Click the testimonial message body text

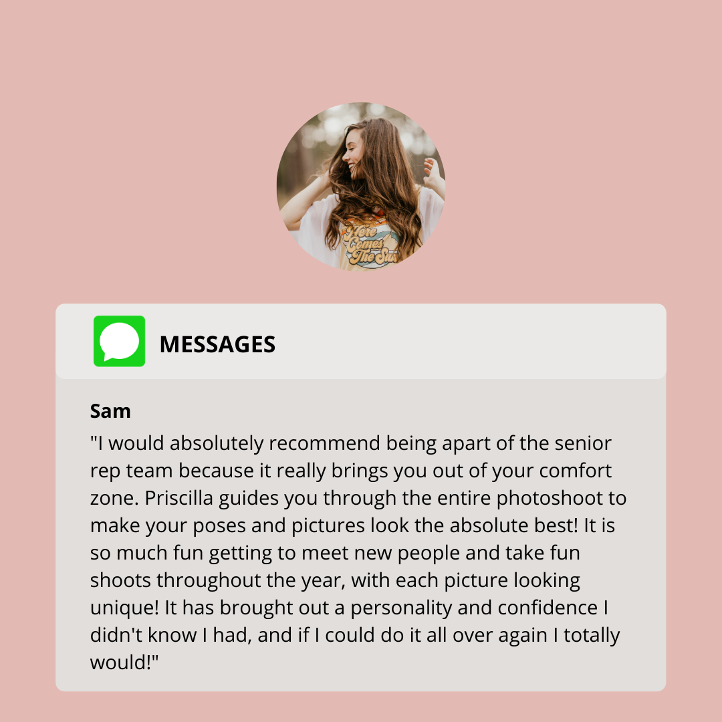358,553
